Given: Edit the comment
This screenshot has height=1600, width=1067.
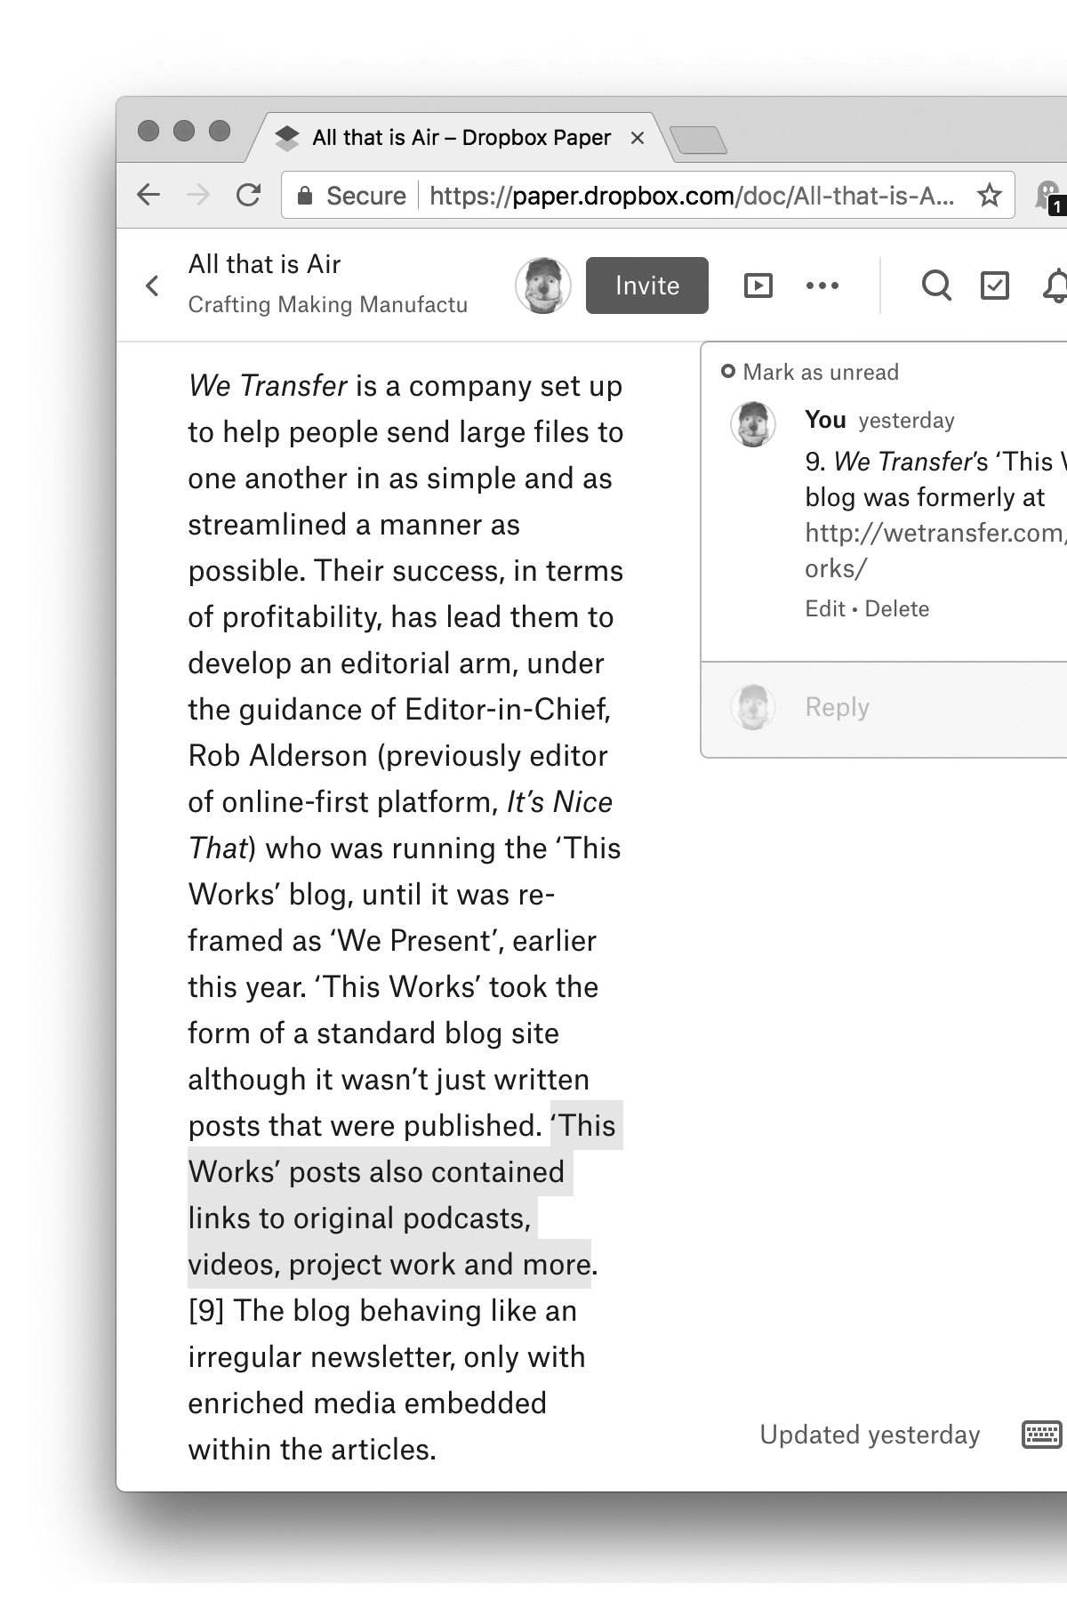Looking at the screenshot, I should pyautogui.click(x=825, y=609).
